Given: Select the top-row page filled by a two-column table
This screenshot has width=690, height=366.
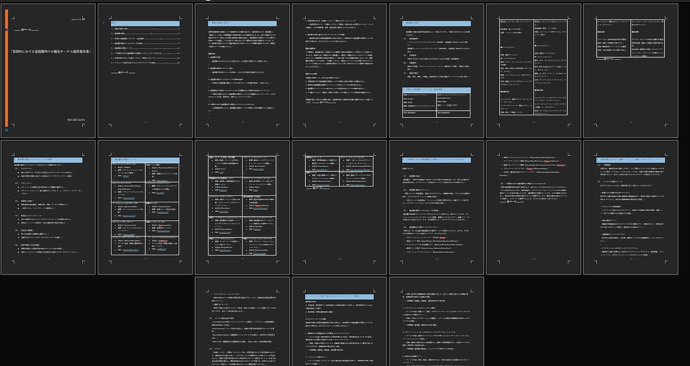Looking at the screenshot, I should point(534,71).
